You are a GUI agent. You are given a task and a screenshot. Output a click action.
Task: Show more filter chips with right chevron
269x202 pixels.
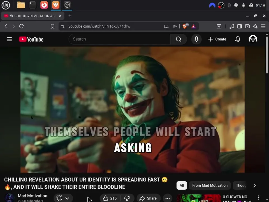point(255,185)
